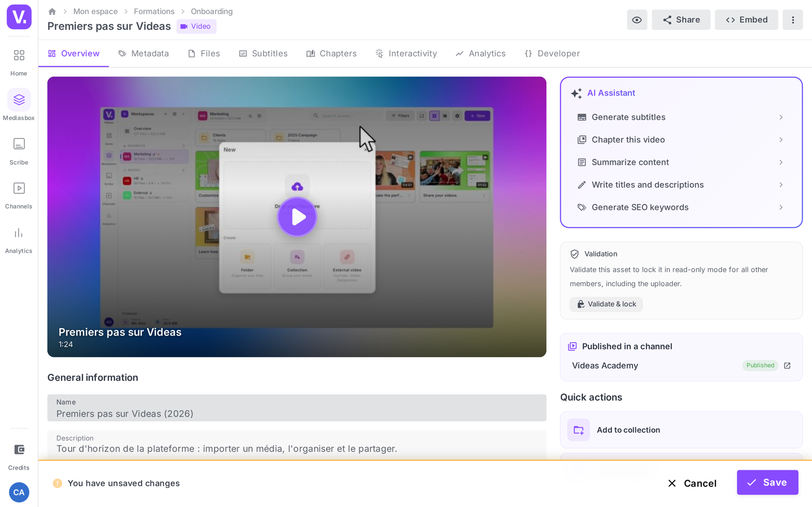Click the Generate subtitles caption icon
The height and width of the screenshot is (507, 812).
click(582, 117)
